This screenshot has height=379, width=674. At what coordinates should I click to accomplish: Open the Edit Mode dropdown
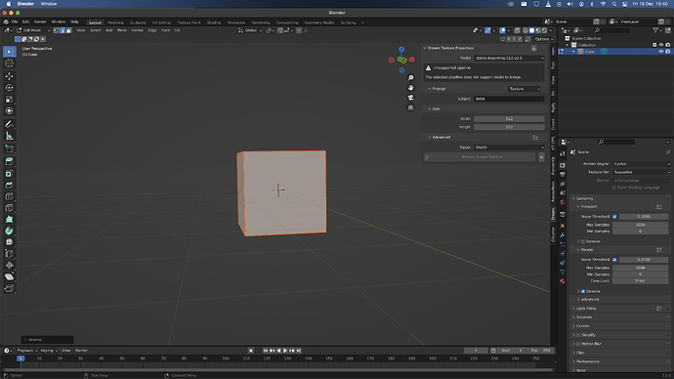tap(33, 30)
